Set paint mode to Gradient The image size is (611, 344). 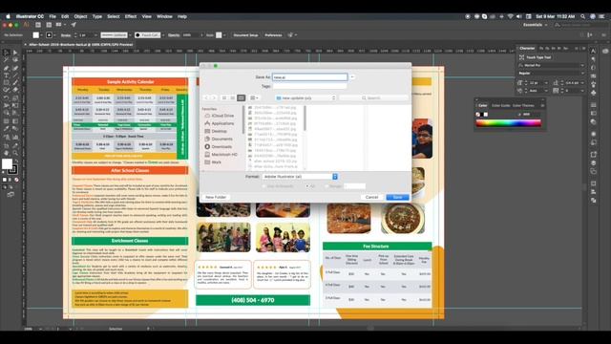(11, 180)
